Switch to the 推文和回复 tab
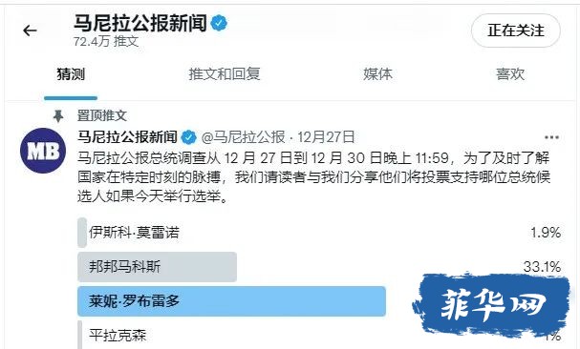 pyautogui.click(x=225, y=74)
